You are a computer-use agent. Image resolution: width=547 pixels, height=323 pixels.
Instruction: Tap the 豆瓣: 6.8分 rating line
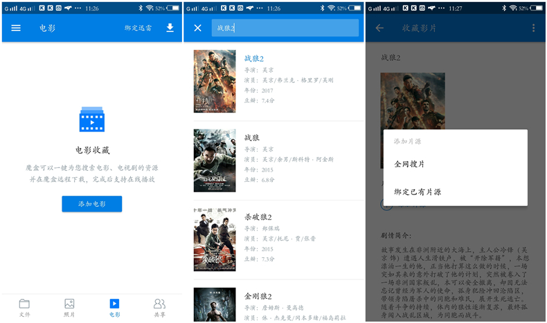tap(259, 180)
